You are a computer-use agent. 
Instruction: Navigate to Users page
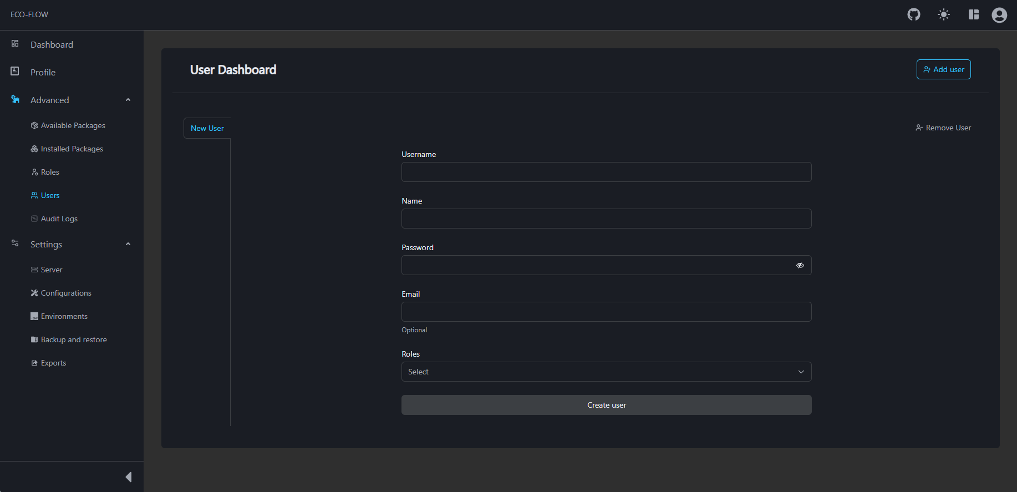tap(50, 195)
